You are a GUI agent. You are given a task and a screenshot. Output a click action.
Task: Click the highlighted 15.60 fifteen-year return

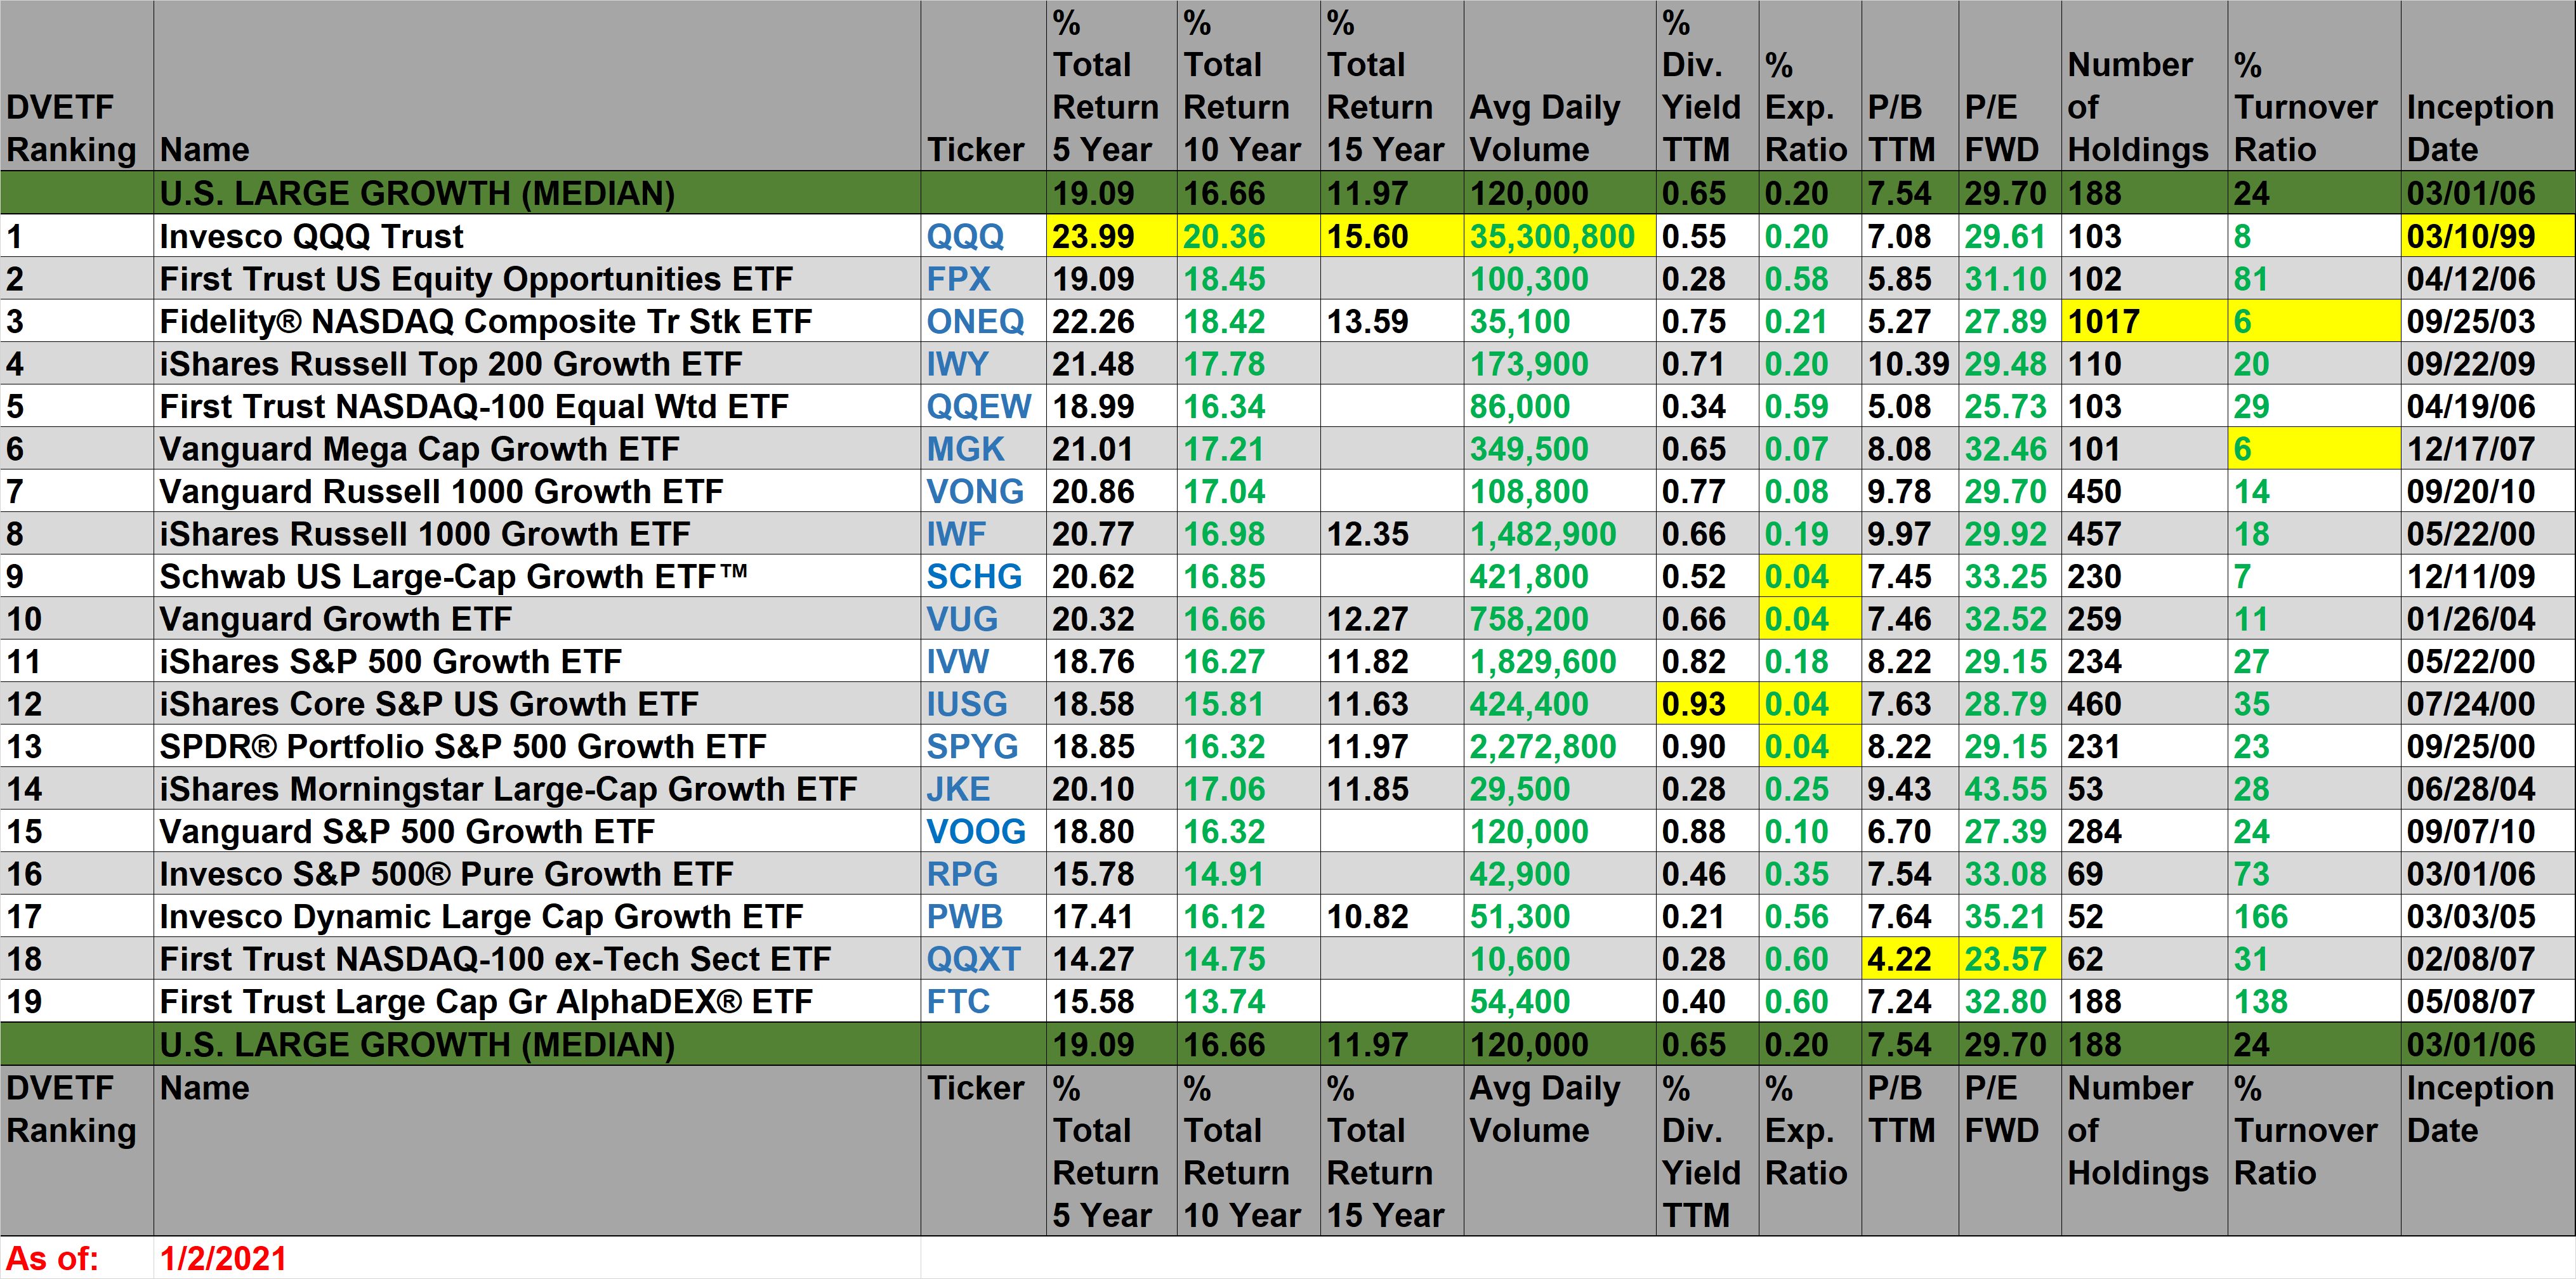pyautogui.click(x=1392, y=237)
